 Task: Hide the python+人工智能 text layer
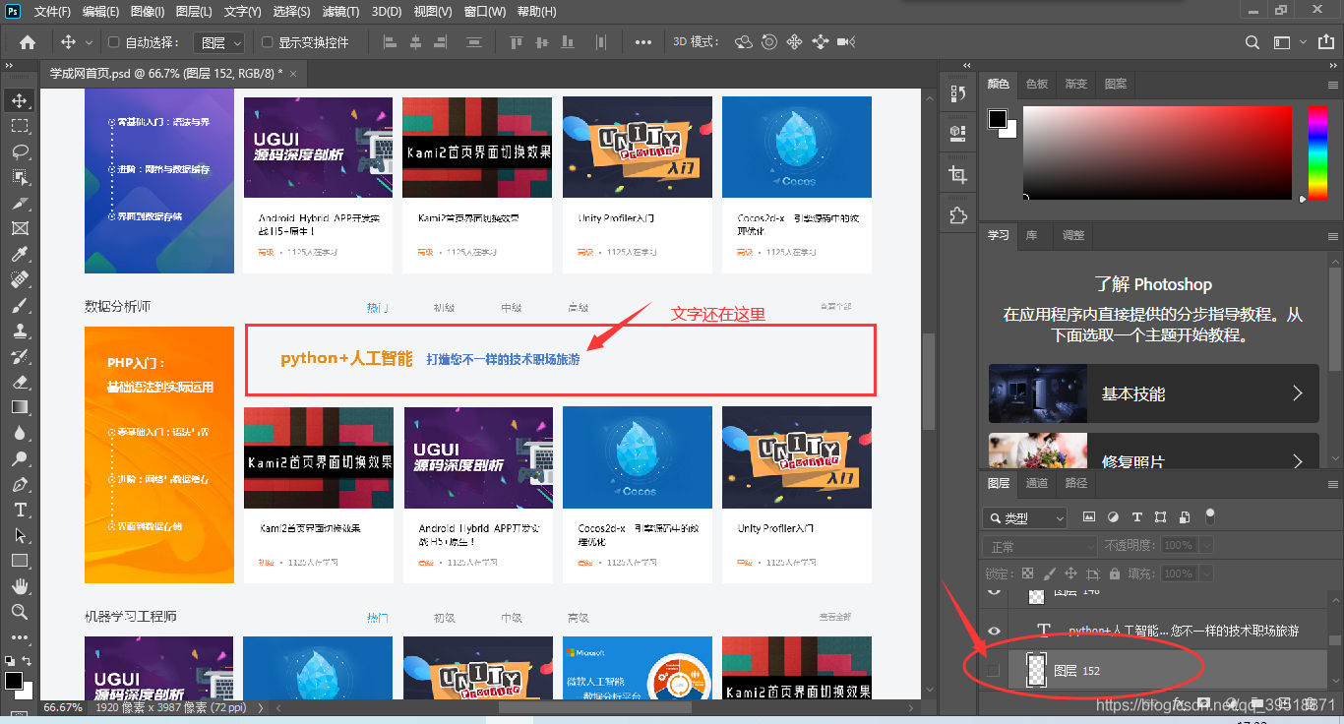pyautogui.click(x=994, y=631)
